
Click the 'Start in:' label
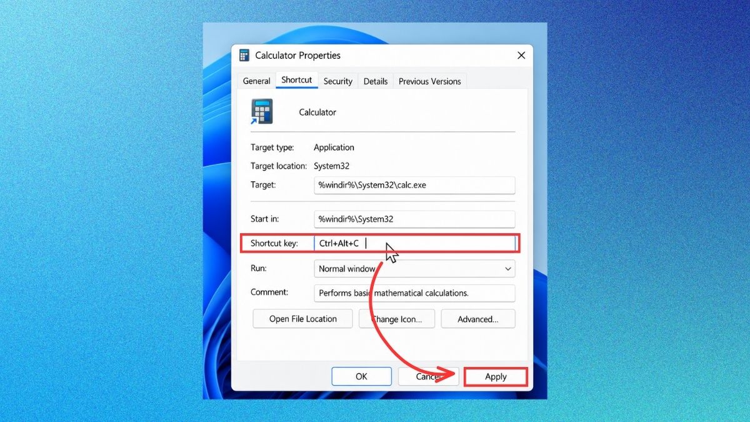click(265, 219)
